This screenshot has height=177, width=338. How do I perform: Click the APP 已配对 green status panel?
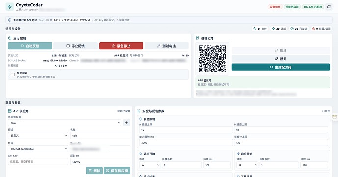click(x=262, y=82)
